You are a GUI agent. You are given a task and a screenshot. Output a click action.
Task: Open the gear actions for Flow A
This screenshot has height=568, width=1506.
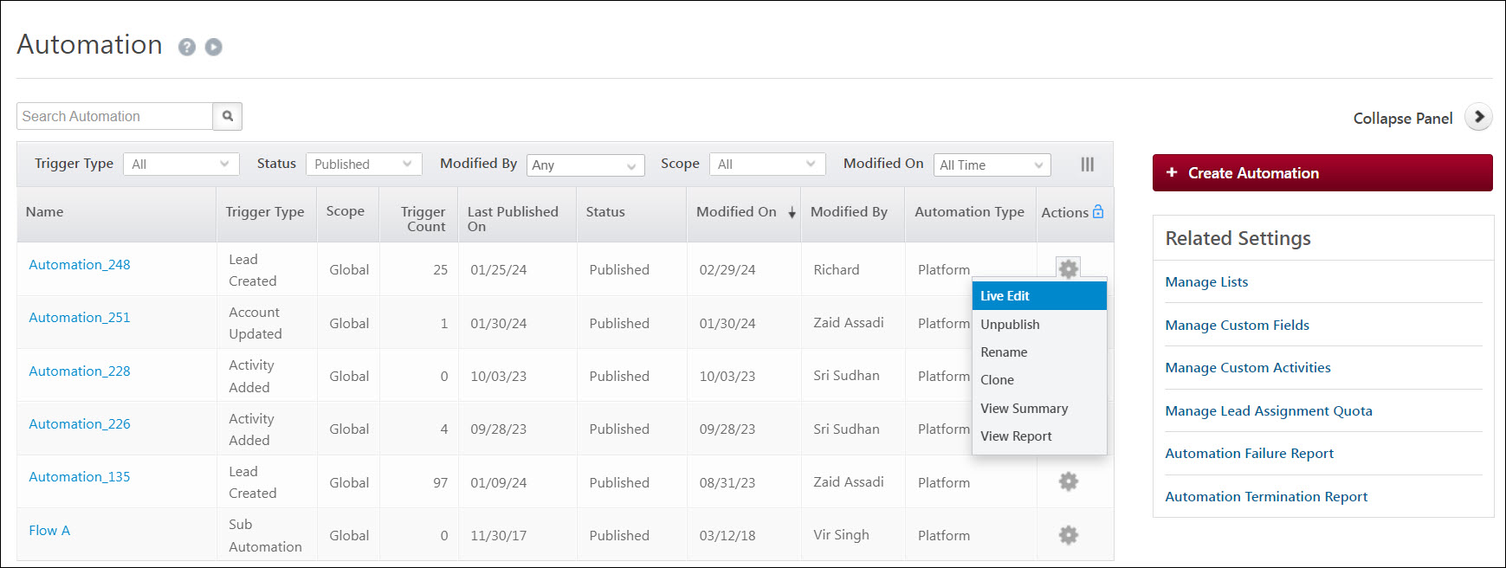point(1069,535)
